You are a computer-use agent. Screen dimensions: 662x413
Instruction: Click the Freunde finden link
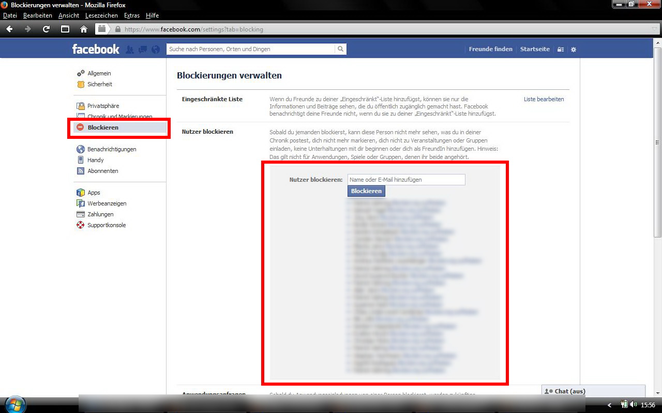[491, 49]
